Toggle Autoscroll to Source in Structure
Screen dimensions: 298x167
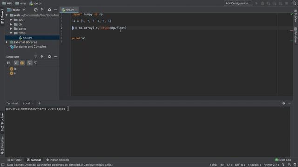[30, 63]
